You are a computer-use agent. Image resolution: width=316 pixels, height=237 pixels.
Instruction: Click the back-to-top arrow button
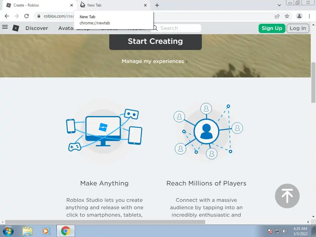287,196
